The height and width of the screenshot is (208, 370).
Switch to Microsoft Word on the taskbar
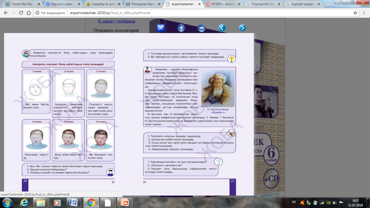[74, 202]
